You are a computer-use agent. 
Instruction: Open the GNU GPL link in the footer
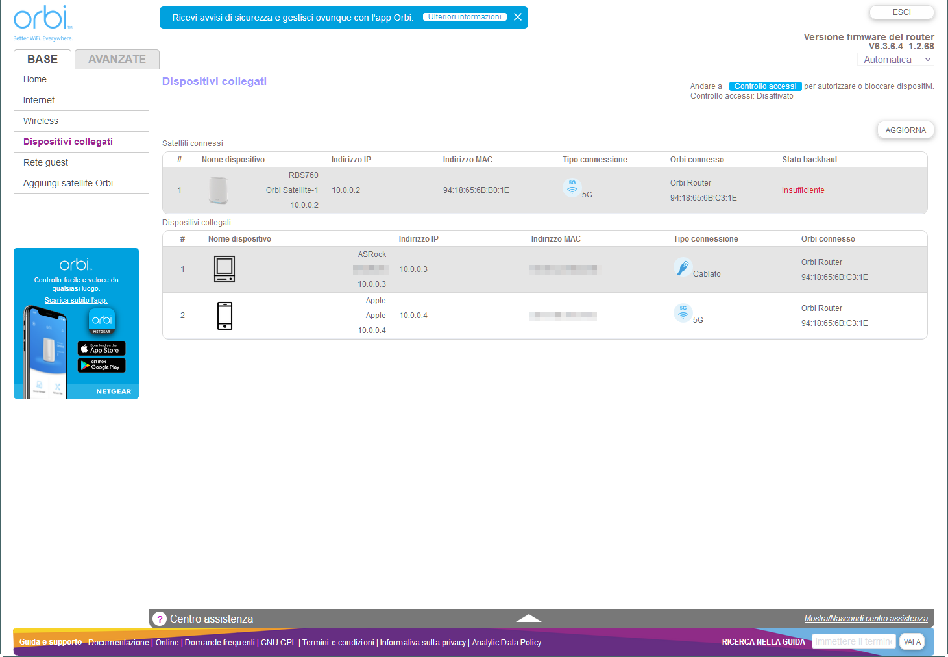(278, 642)
